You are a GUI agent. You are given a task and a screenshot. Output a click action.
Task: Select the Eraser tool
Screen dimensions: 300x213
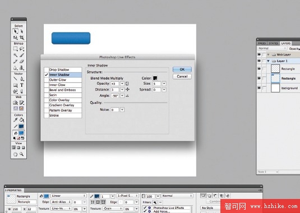pyautogui.click(x=22, y=62)
